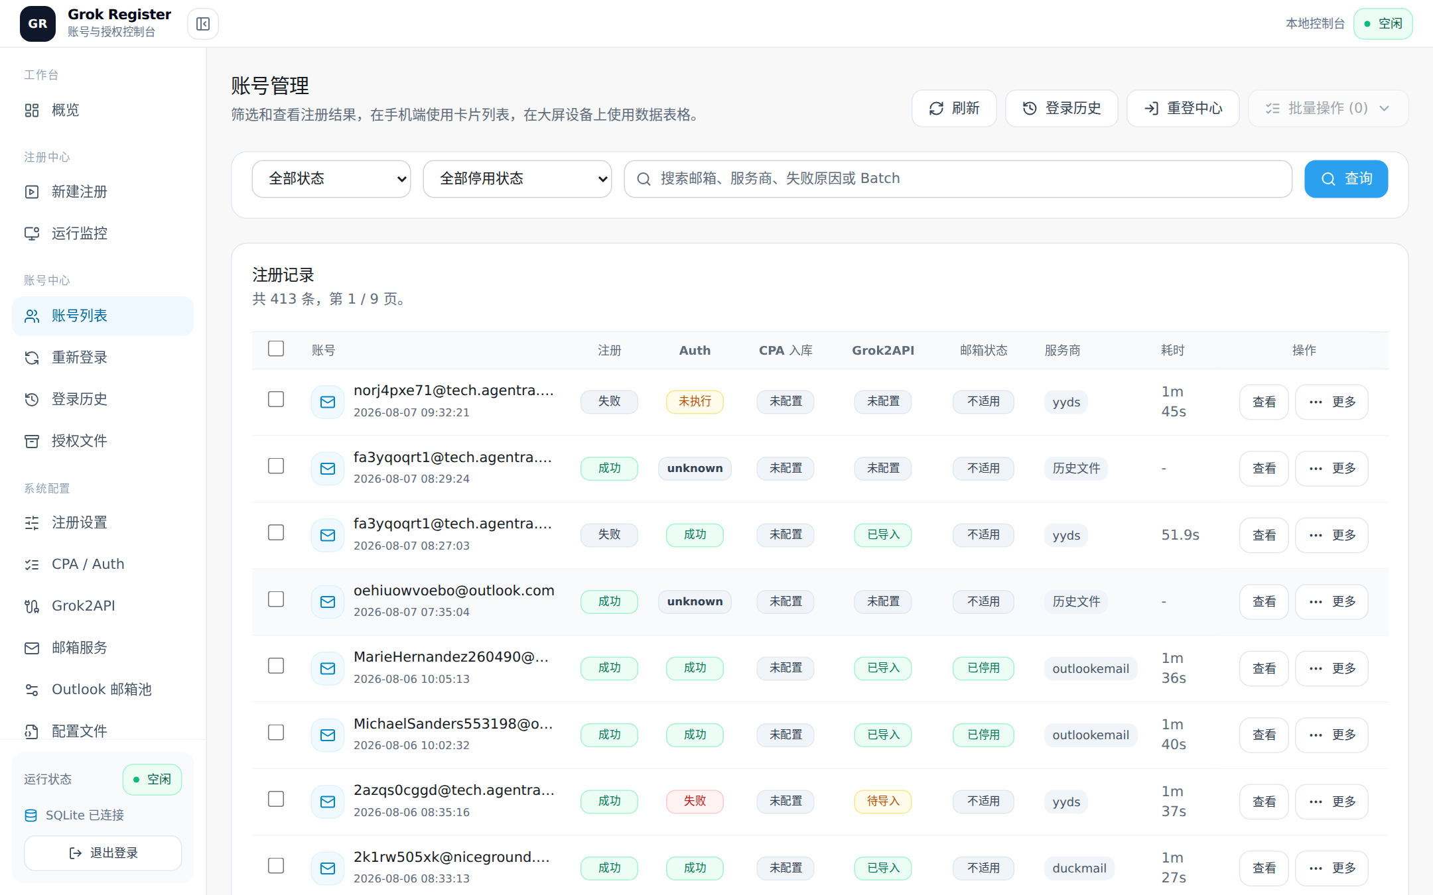This screenshot has width=1433, height=895.
Task: Click the 邮箱服务 envelope icon
Action: [32, 648]
